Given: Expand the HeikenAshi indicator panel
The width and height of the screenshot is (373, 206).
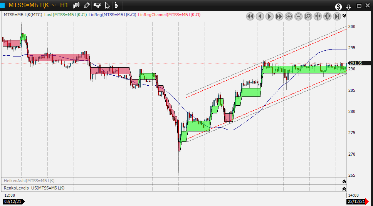Looking at the screenshot, I should click(344, 181).
